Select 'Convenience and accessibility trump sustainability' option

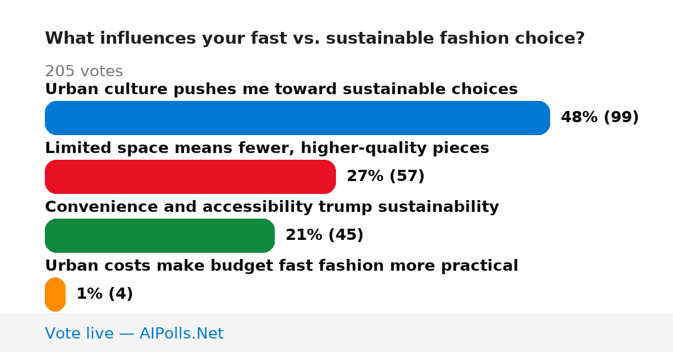point(272,207)
